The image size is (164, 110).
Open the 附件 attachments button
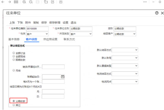28,23
